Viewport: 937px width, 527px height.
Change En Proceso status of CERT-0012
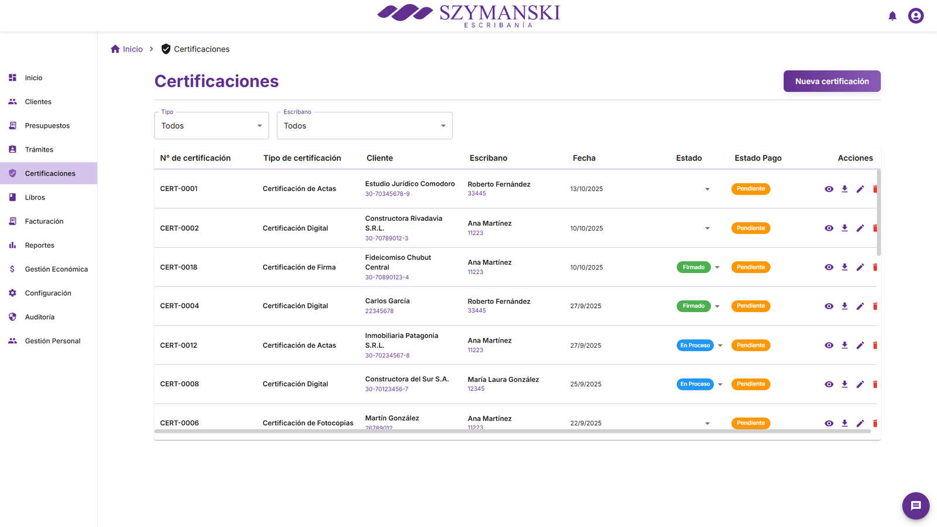point(720,345)
